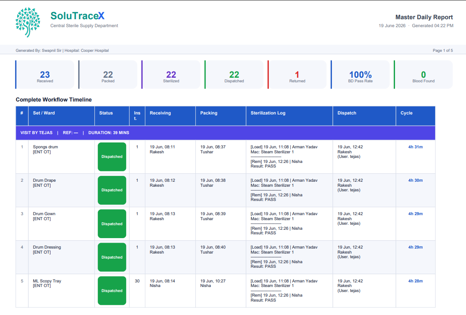Screen dimensions: 466x315
Task: Click packing time 19 Jun, 10:27
Action: click(x=213, y=281)
